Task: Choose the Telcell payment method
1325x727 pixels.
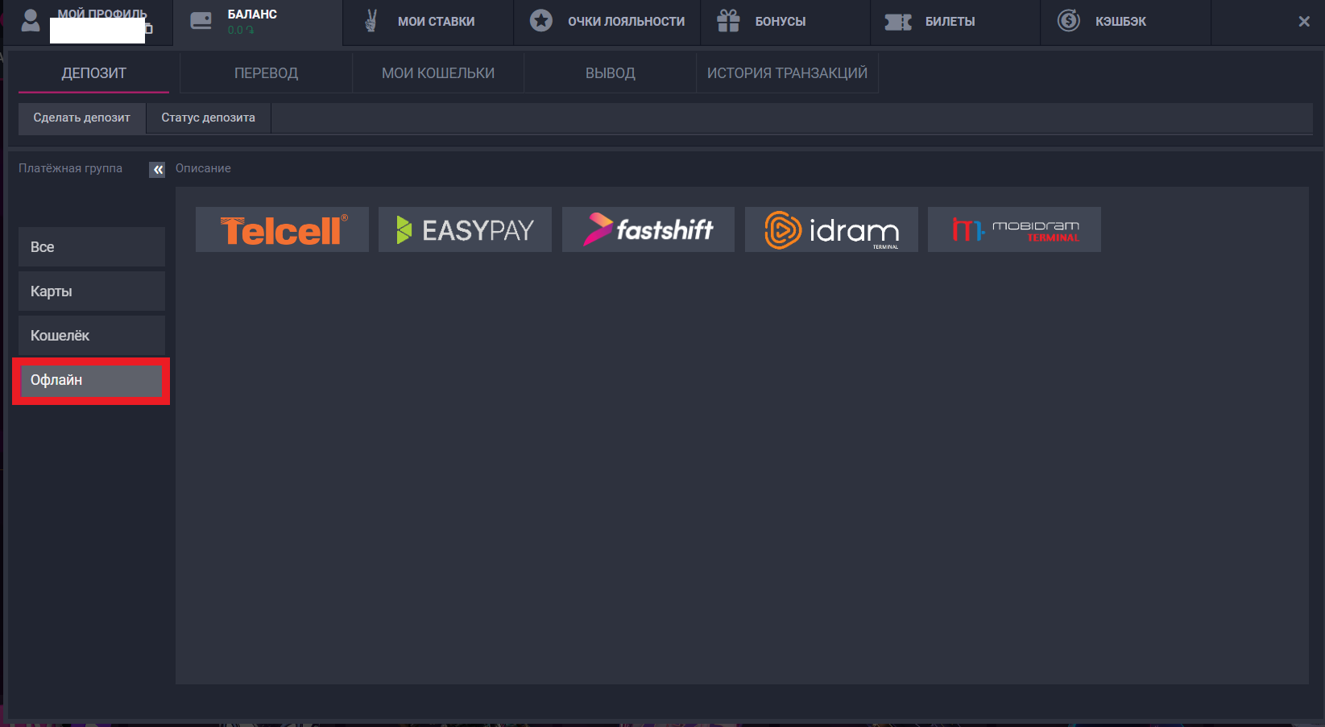Action: click(x=282, y=229)
